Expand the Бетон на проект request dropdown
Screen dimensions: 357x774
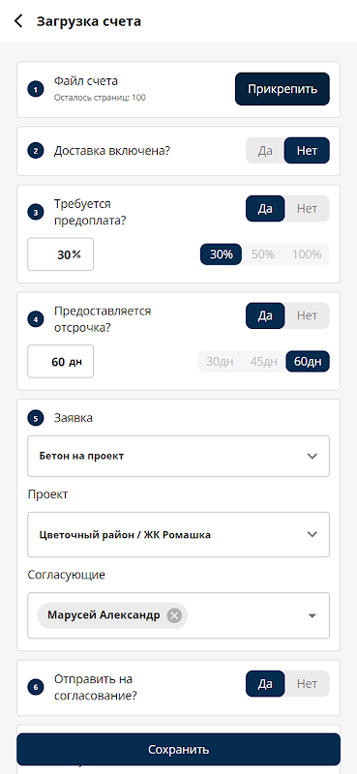pyautogui.click(x=178, y=456)
